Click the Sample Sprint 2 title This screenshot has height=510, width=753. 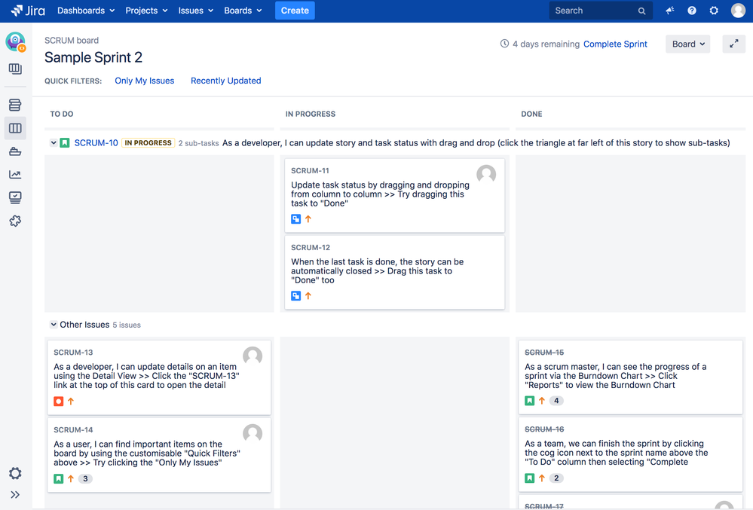click(x=93, y=57)
